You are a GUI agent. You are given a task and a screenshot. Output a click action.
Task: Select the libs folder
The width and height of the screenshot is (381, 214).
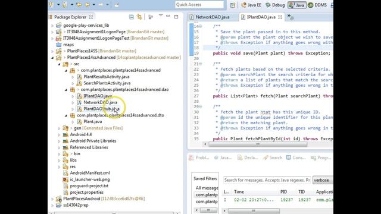point(73,160)
